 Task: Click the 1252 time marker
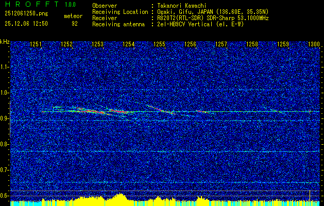(x=67, y=44)
